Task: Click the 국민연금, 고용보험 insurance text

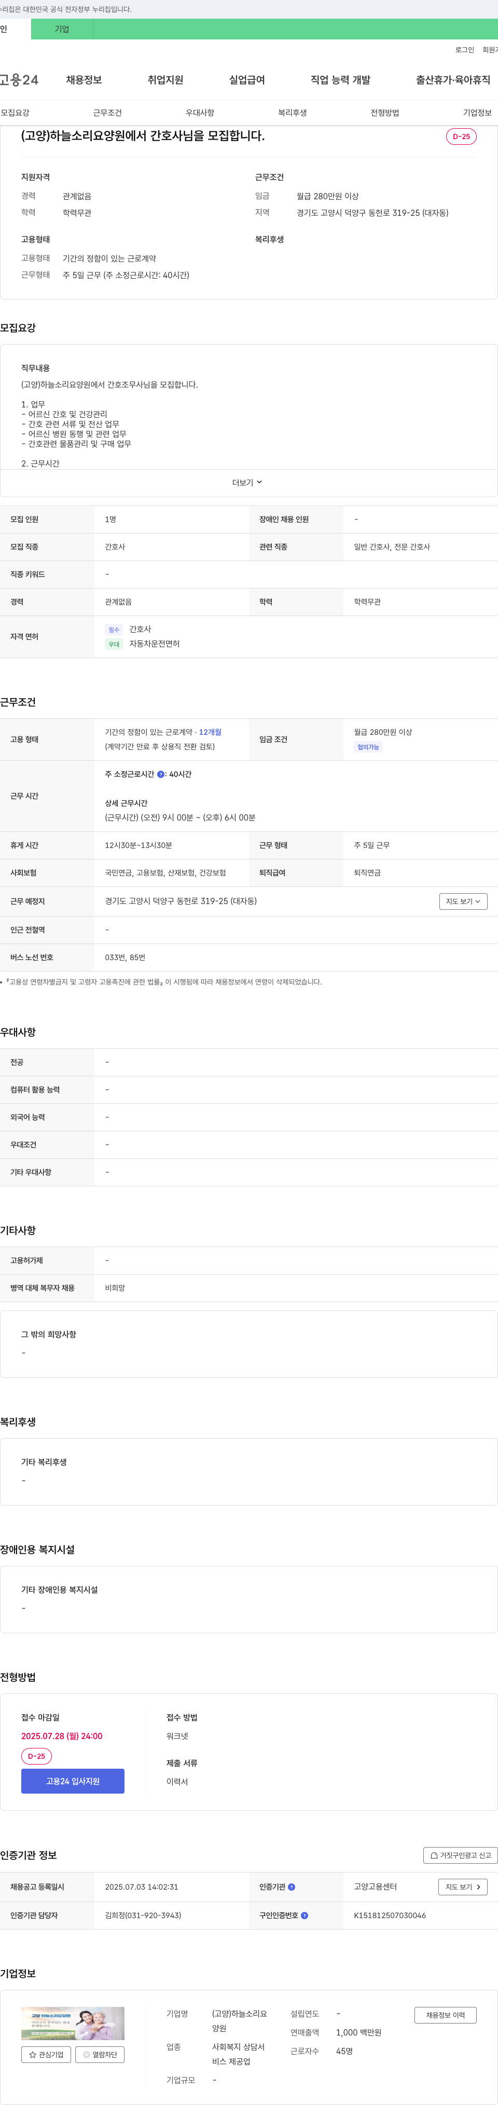Action: (165, 873)
